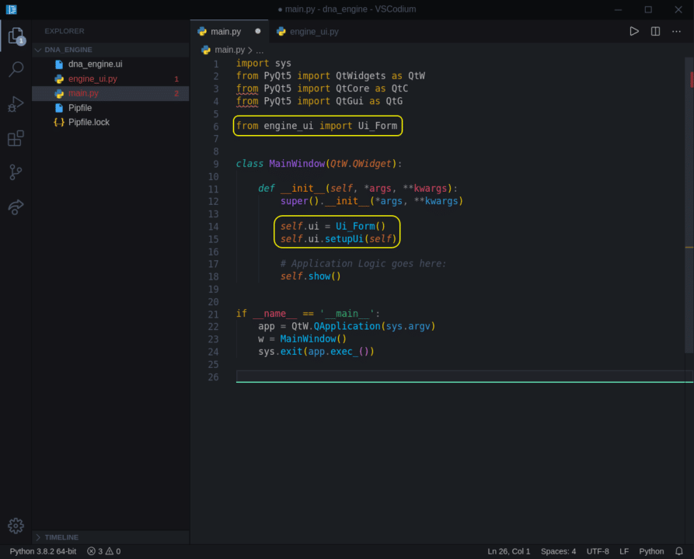Select Python 3.8.2 64-bit interpreter
The width and height of the screenshot is (694, 559).
pyautogui.click(x=43, y=551)
